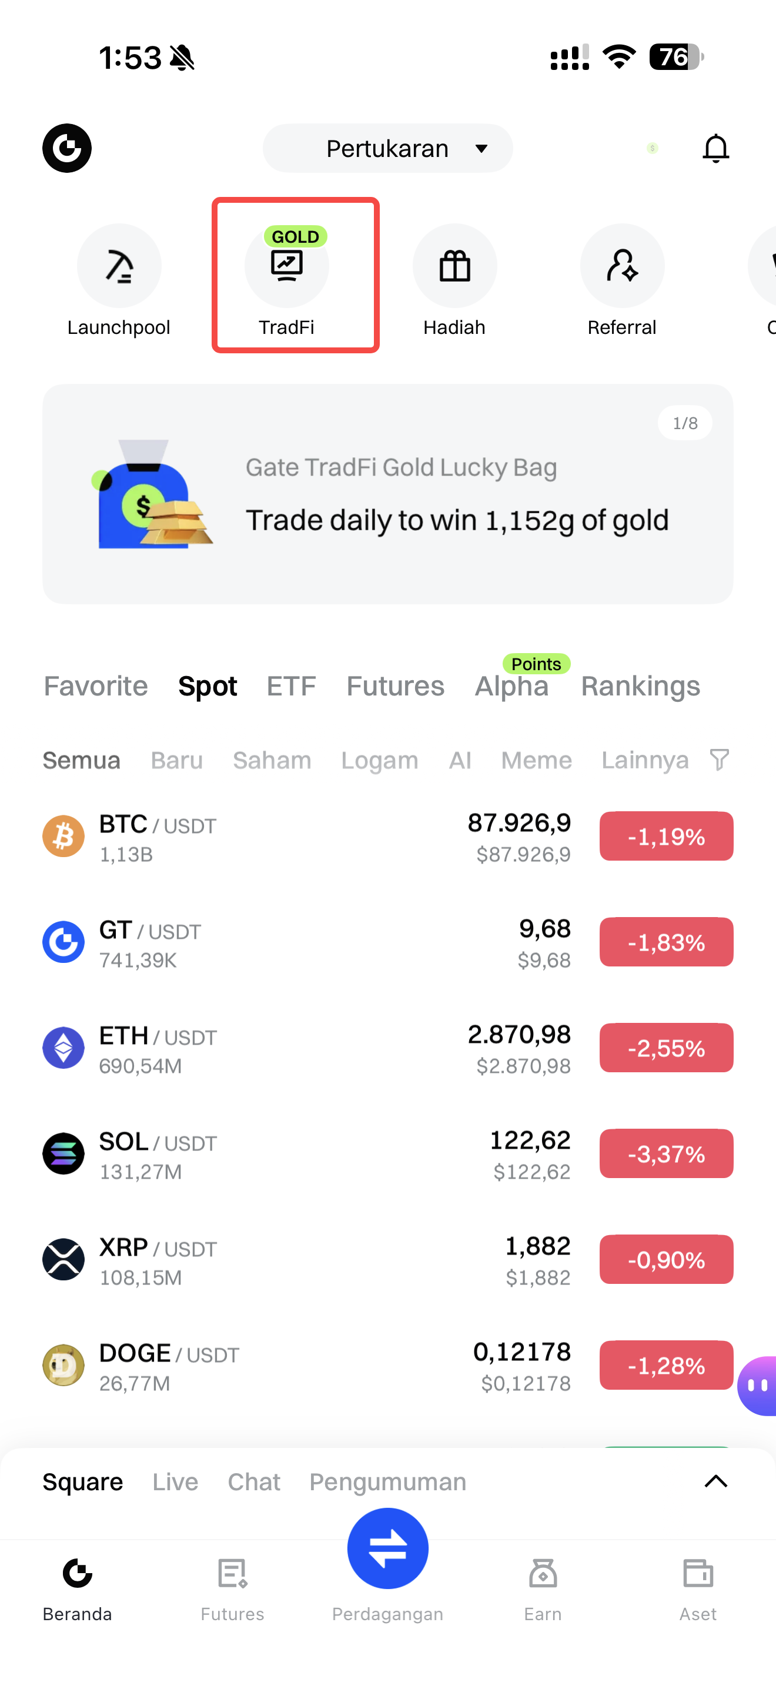The height and width of the screenshot is (1686, 776).
Task: Open Earn in bottom navigation
Action: 543,1587
